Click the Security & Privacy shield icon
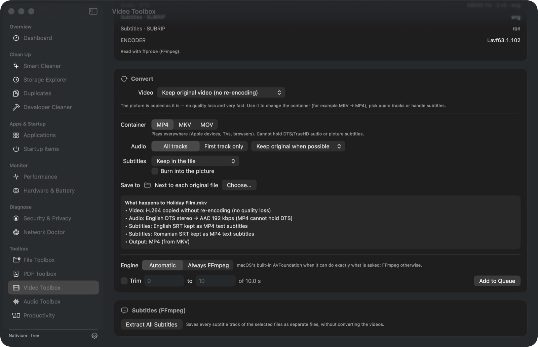 (x=16, y=219)
